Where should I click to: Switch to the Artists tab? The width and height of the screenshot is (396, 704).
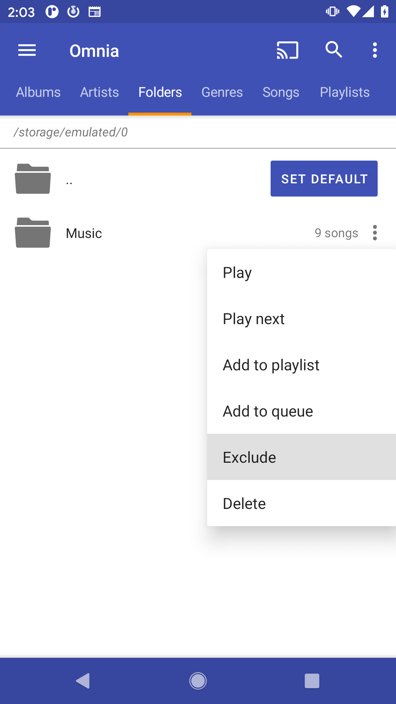click(x=99, y=92)
